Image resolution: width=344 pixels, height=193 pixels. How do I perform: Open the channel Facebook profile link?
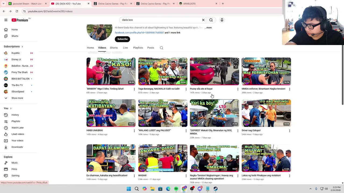139,33
